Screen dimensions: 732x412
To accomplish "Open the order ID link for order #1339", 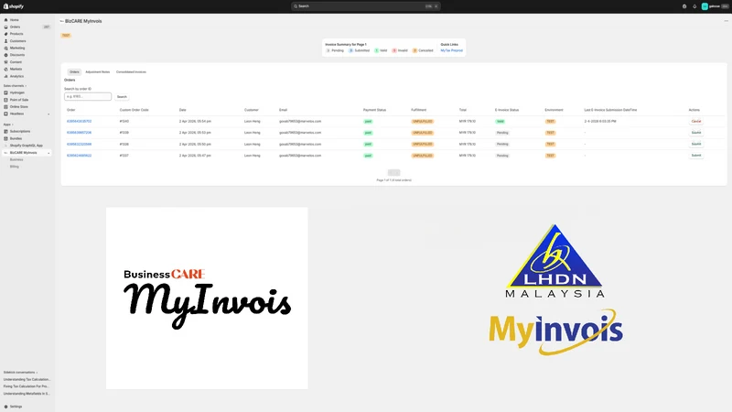I will 79,133.
